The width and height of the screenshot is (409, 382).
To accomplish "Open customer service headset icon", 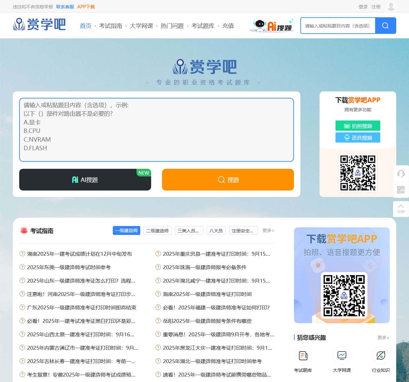I will 401,174.
